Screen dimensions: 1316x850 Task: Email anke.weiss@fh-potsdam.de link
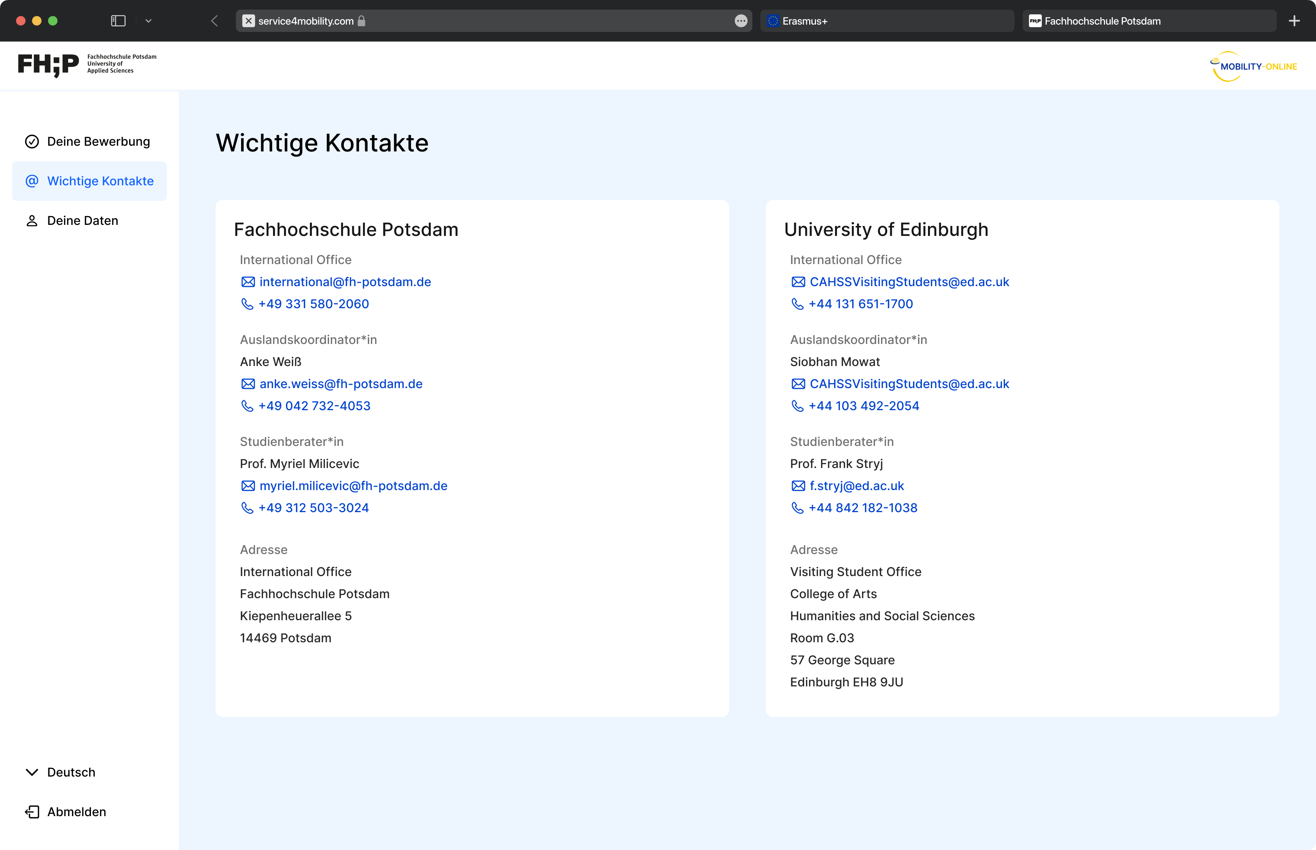coord(340,384)
